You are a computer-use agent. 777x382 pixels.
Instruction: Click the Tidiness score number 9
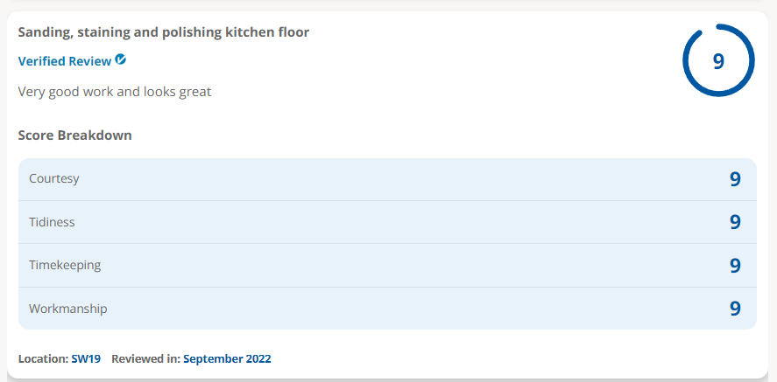click(x=735, y=222)
